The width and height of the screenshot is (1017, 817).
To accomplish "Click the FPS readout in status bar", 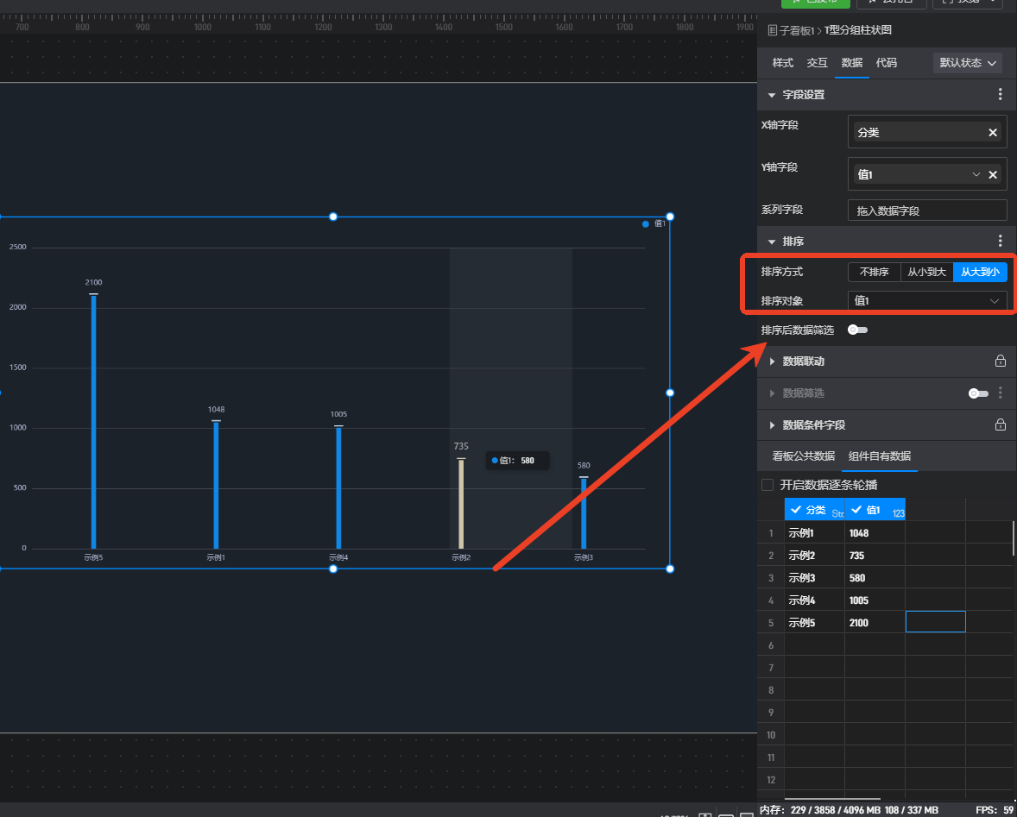I will [x=995, y=810].
